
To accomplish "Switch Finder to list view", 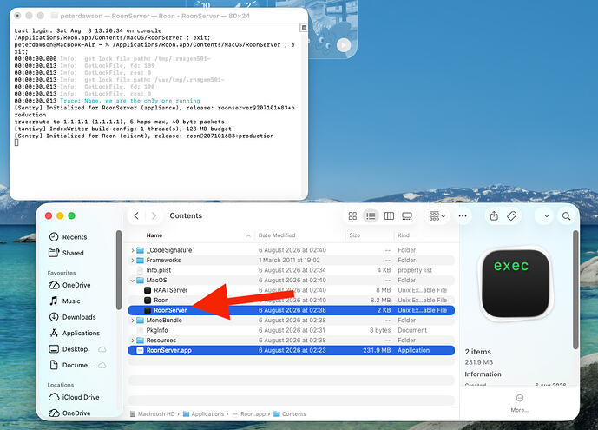I will [x=371, y=216].
